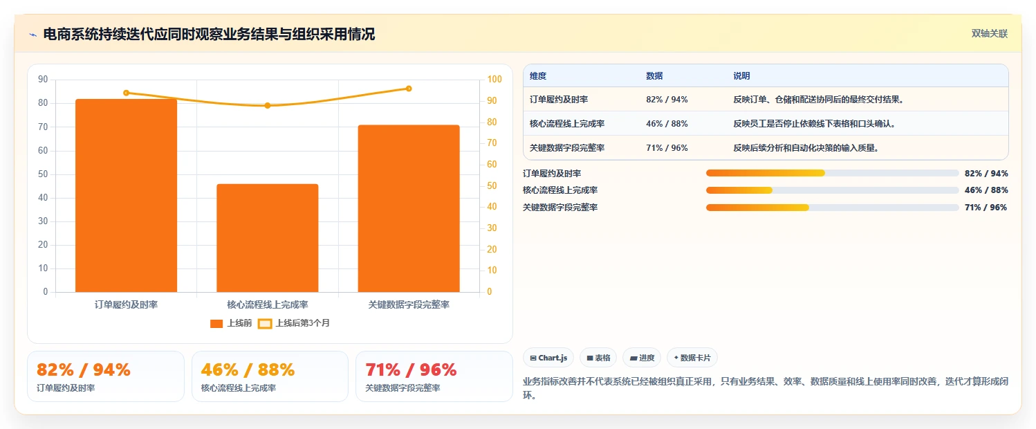Click description 反映订单、仓储和配送协同后的最终交付结果

pyautogui.click(x=819, y=100)
